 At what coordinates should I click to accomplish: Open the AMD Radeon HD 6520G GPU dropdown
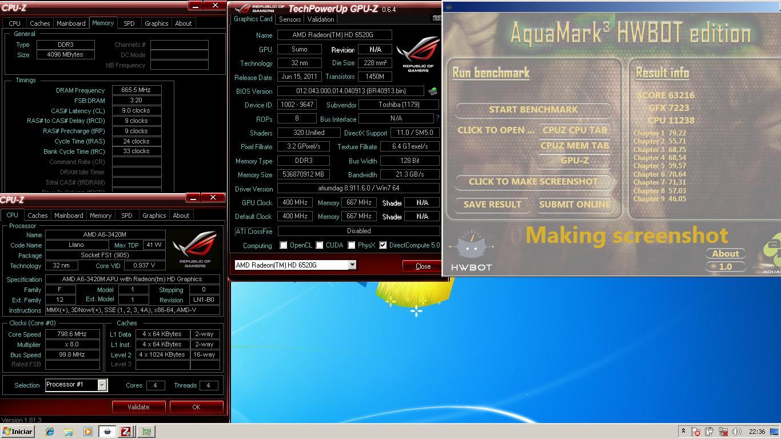pyautogui.click(x=352, y=265)
